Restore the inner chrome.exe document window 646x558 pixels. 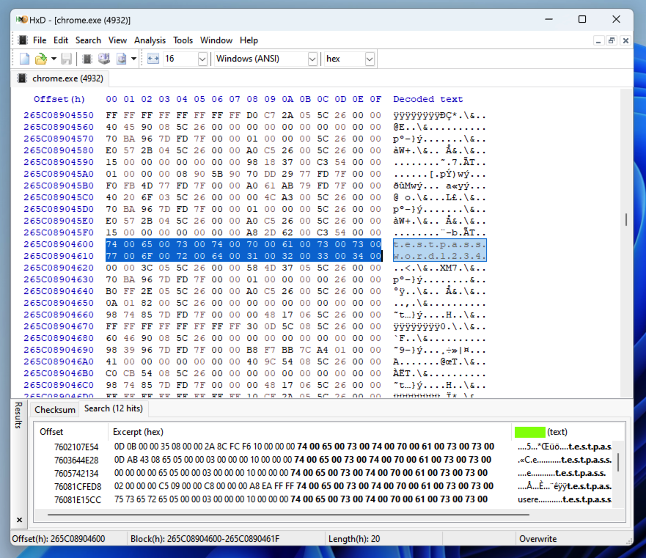click(612, 41)
